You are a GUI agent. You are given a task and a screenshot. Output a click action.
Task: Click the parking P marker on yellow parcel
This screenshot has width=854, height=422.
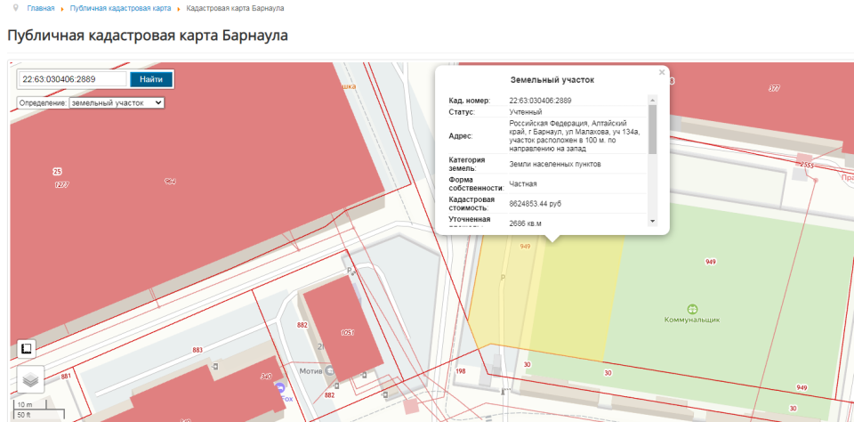[503, 278]
